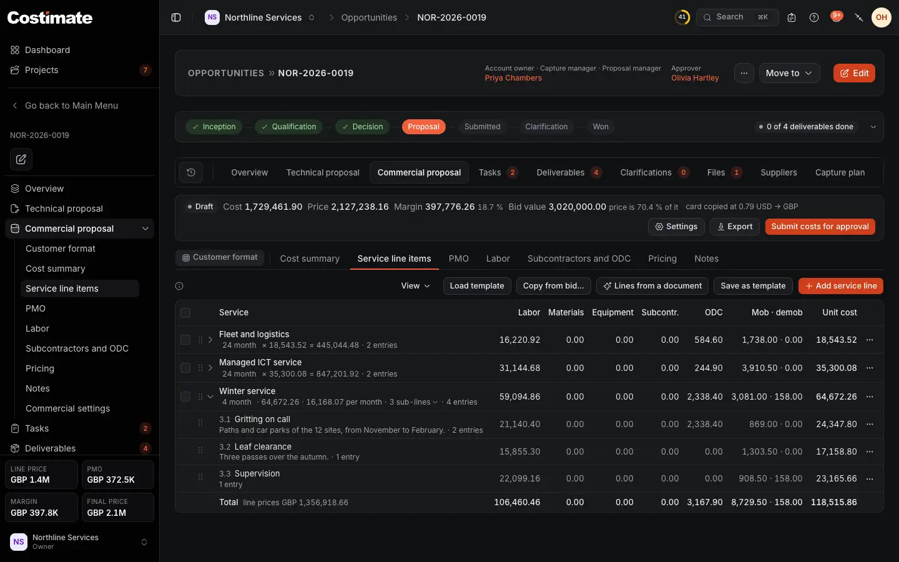This screenshot has height=562, width=899.
Task: Click Submit costs for approval
Action: (820, 227)
